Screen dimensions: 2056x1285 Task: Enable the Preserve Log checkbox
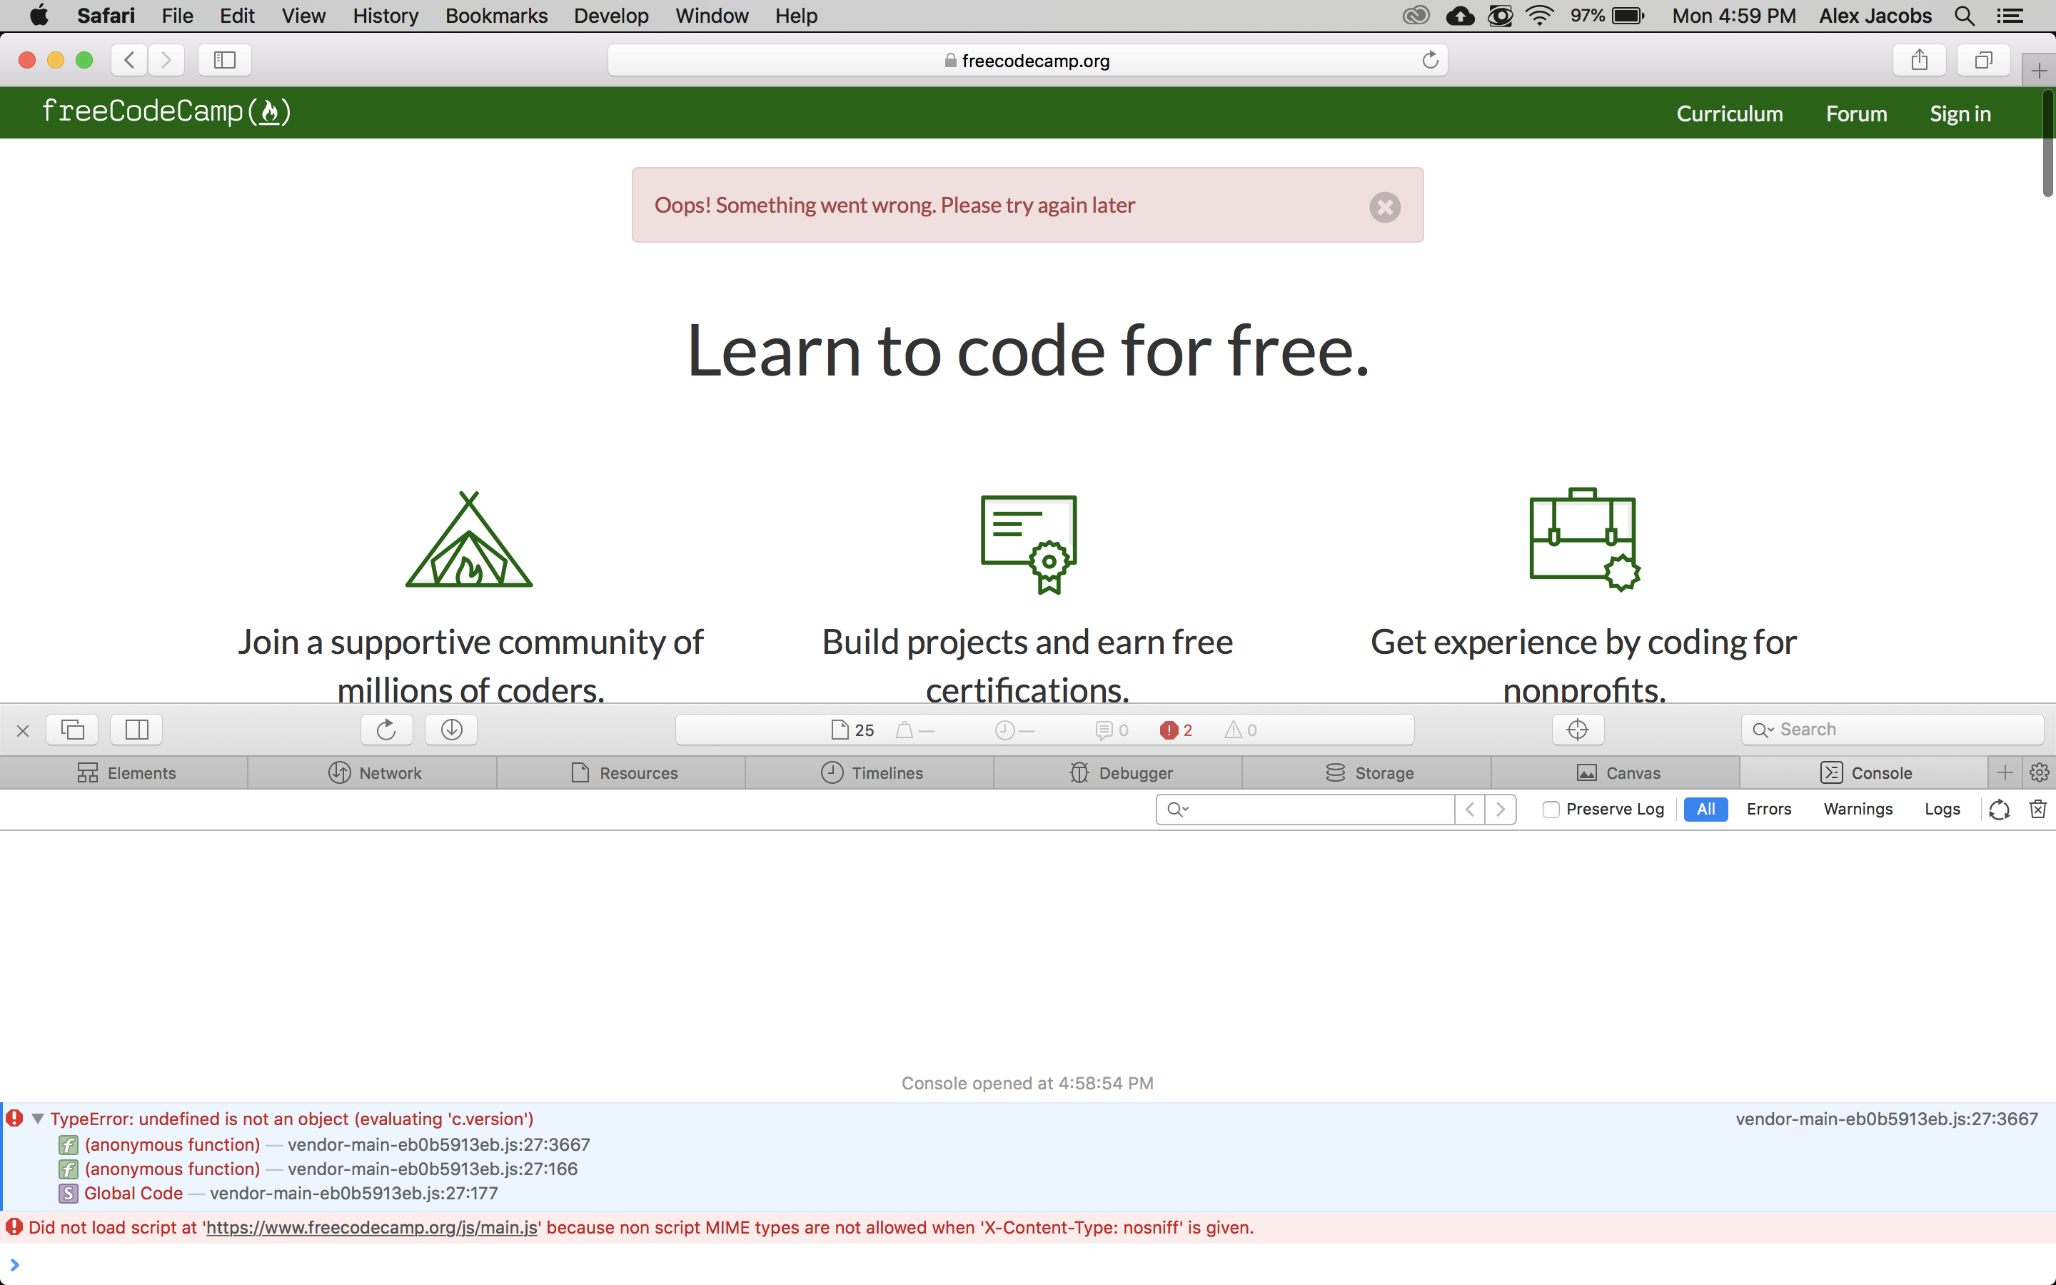pyautogui.click(x=1550, y=809)
